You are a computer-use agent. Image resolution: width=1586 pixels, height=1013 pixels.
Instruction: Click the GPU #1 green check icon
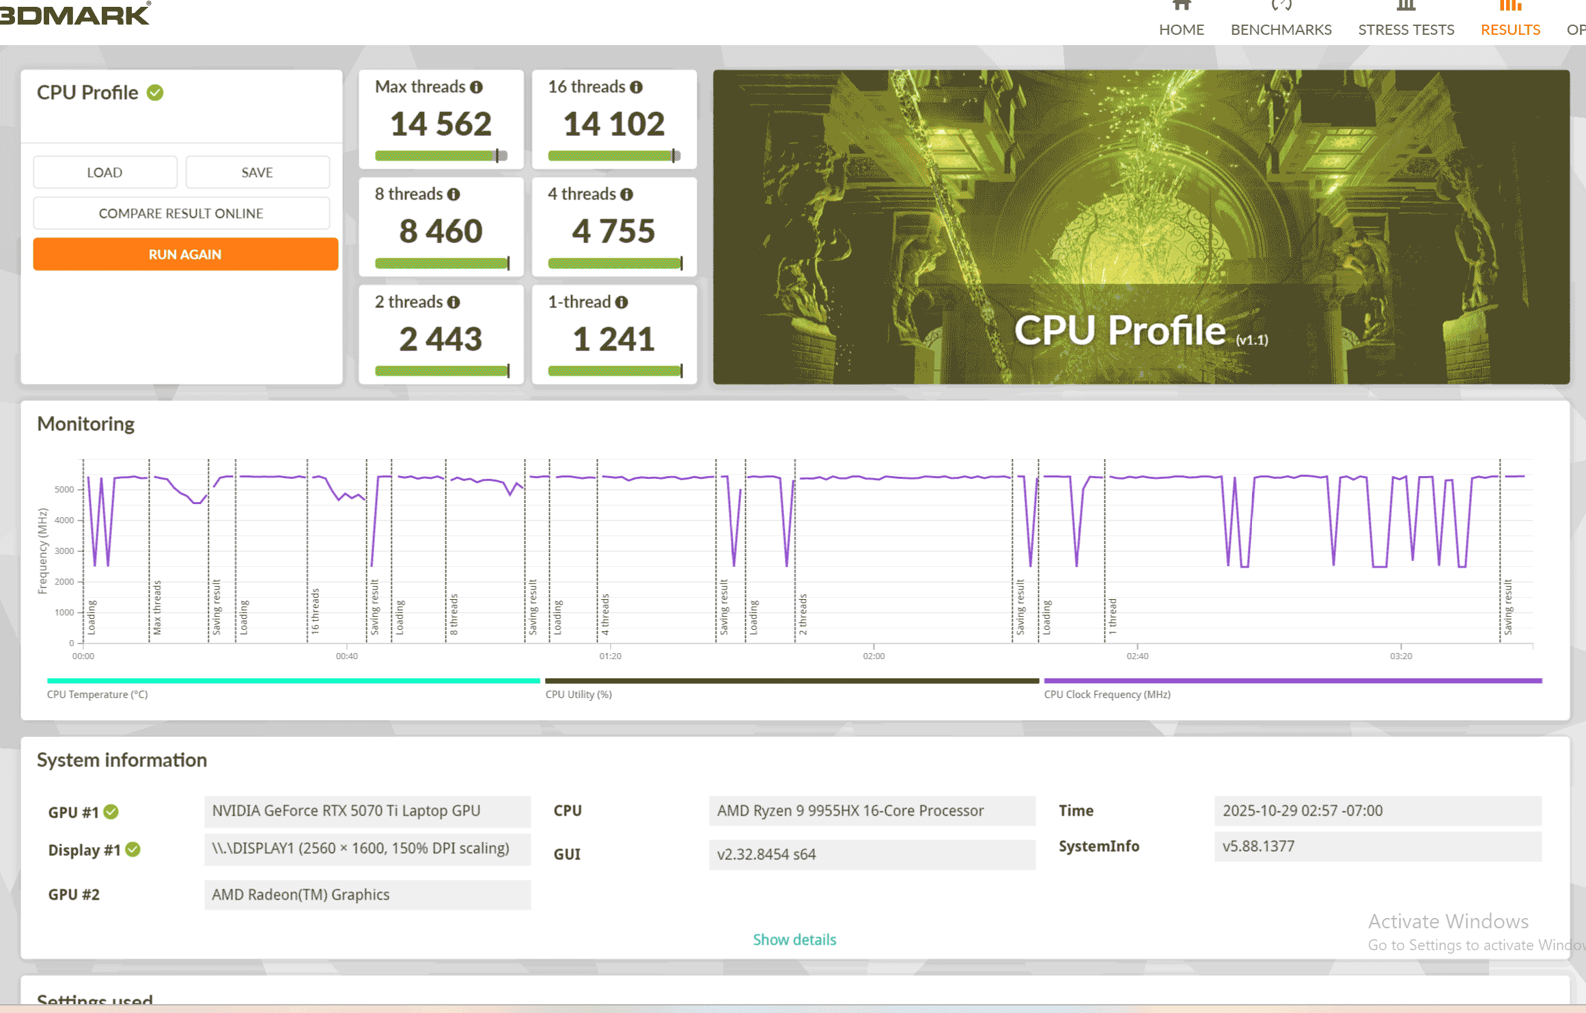coord(111,812)
